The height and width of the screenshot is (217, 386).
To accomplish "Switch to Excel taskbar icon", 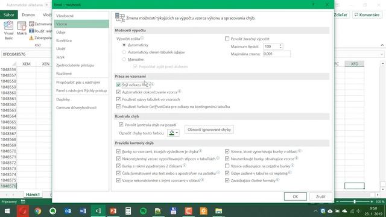I will point(98,211).
